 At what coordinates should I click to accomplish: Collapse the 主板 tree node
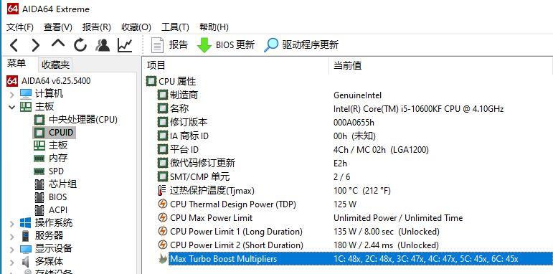click(x=11, y=107)
